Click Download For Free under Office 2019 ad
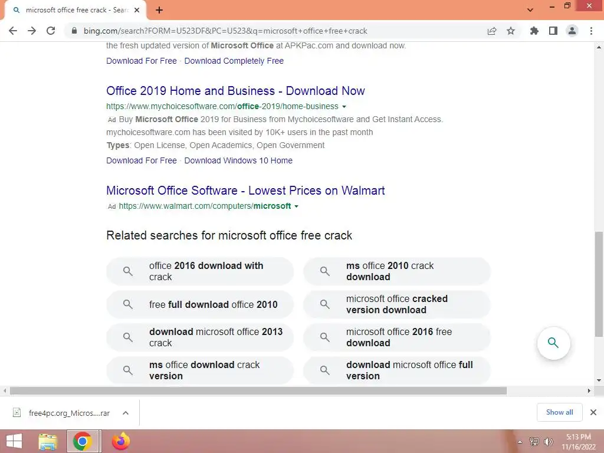Image resolution: width=604 pixels, height=453 pixels. (x=142, y=160)
